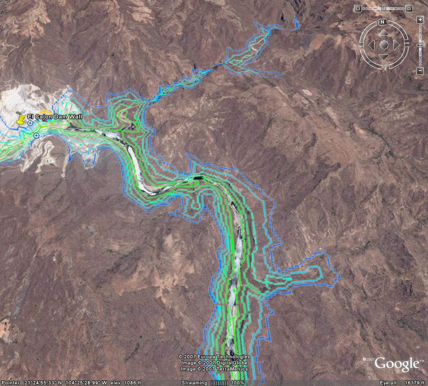Viewport: 428px width, 386px height.
Task: Click the upper blue star placemark icon
Action: (x=30, y=123)
